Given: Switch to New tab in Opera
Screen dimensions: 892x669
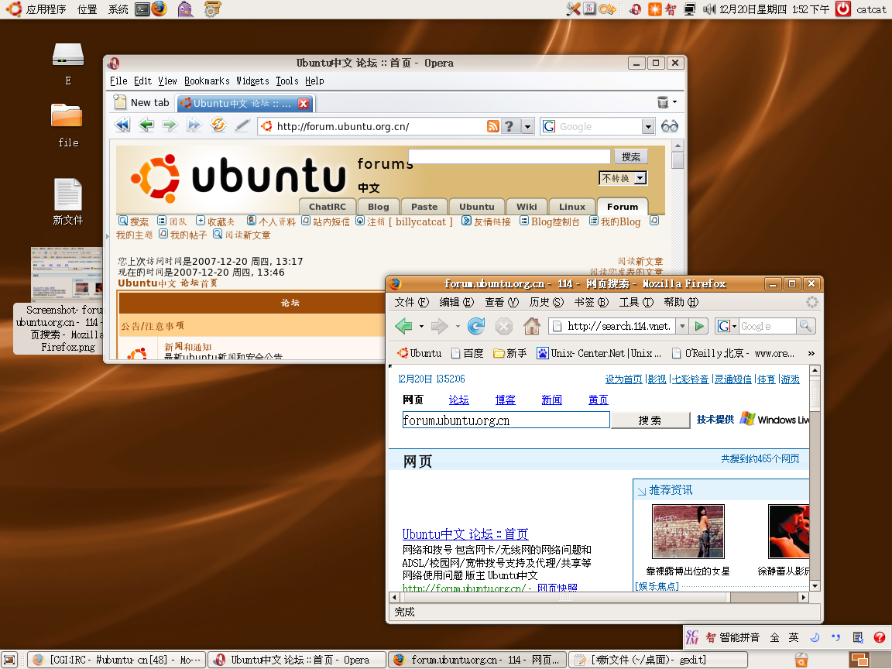Looking at the screenshot, I should (x=142, y=102).
